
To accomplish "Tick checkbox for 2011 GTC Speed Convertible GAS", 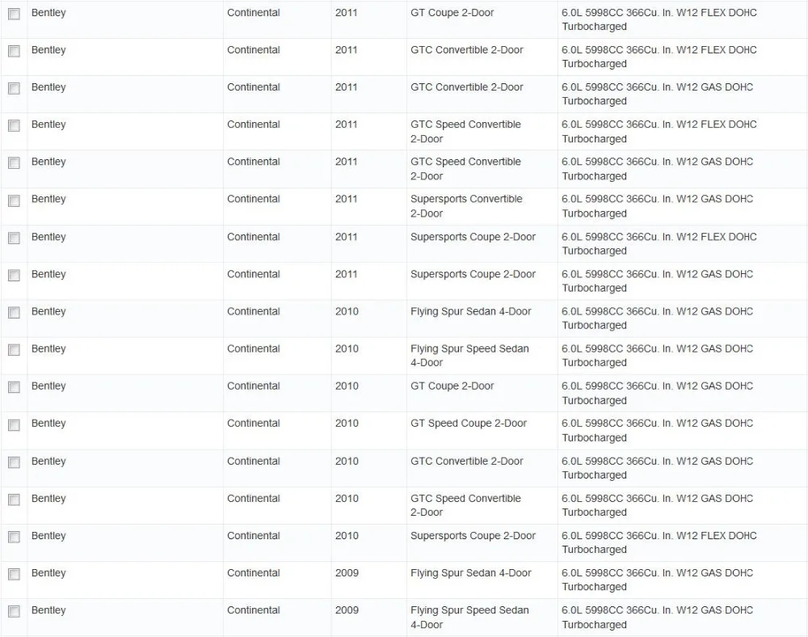I will pyautogui.click(x=14, y=162).
